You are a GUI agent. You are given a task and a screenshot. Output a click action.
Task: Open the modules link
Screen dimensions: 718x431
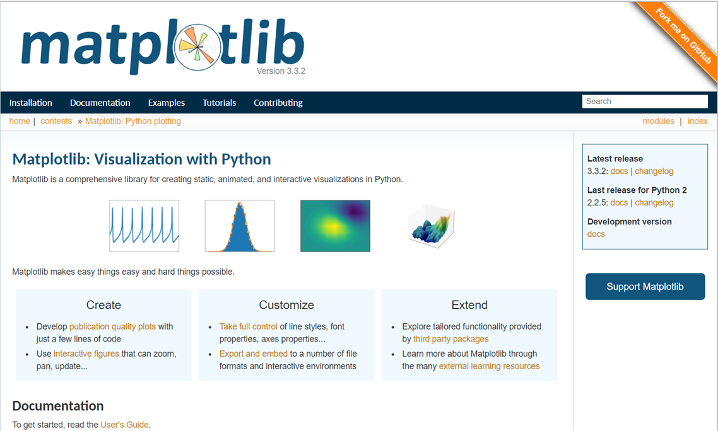(658, 121)
